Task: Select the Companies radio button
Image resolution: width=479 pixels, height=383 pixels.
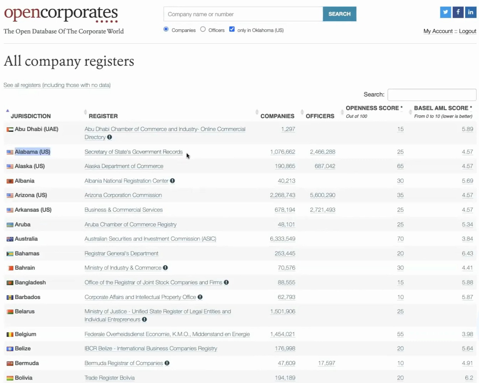Action: coord(166,29)
